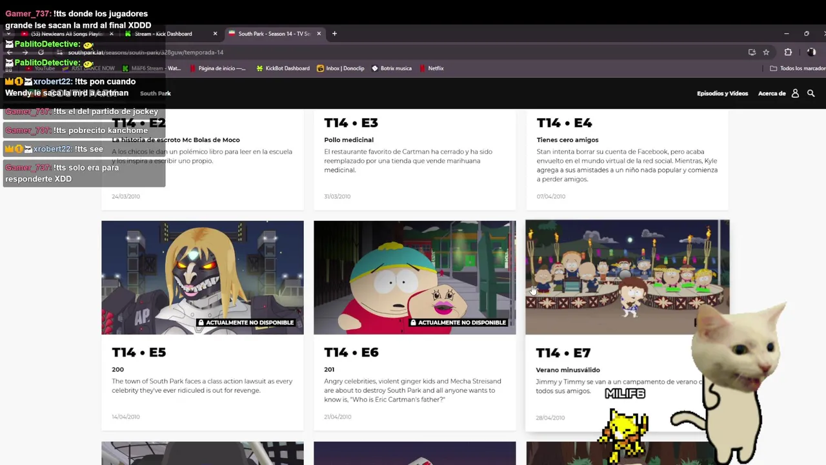Open T14 E6 Cartman episode thumbnail

414,278
